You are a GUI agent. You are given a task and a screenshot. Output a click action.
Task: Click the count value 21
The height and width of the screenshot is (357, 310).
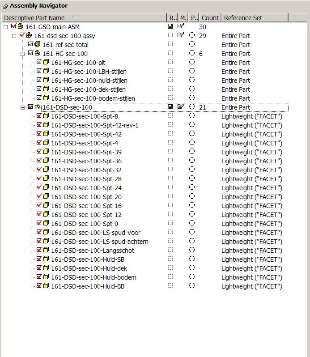[203, 107]
